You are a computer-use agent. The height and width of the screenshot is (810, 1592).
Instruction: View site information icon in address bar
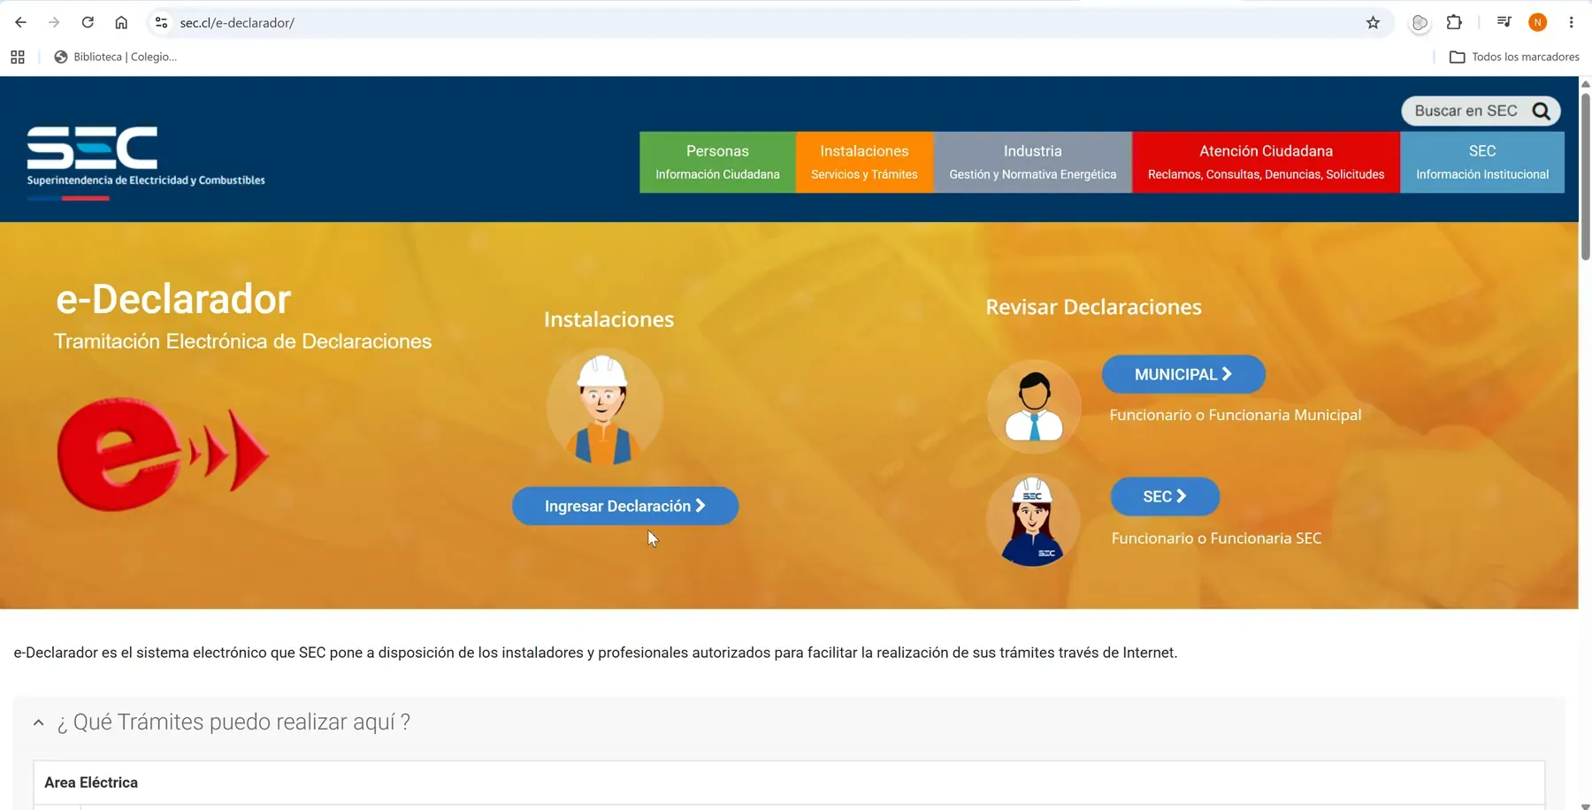tap(161, 22)
